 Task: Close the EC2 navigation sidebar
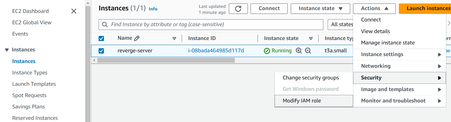pyautogui.click(x=74, y=11)
